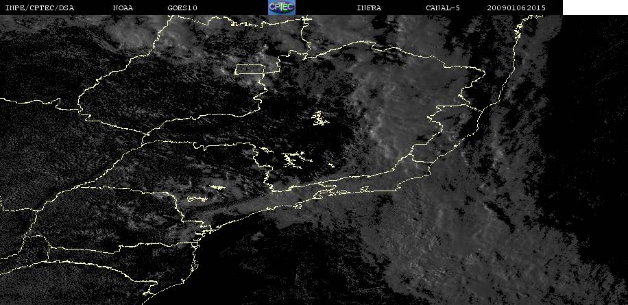
Task: Click the INFRA header label
Action: pyautogui.click(x=369, y=8)
